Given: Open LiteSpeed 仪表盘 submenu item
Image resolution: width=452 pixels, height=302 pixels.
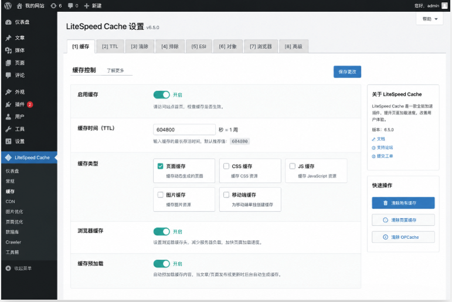Looking at the screenshot, I should [12, 171].
